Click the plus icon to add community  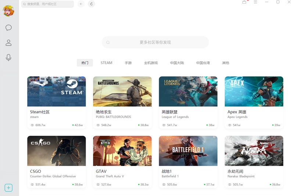[x=8, y=188]
